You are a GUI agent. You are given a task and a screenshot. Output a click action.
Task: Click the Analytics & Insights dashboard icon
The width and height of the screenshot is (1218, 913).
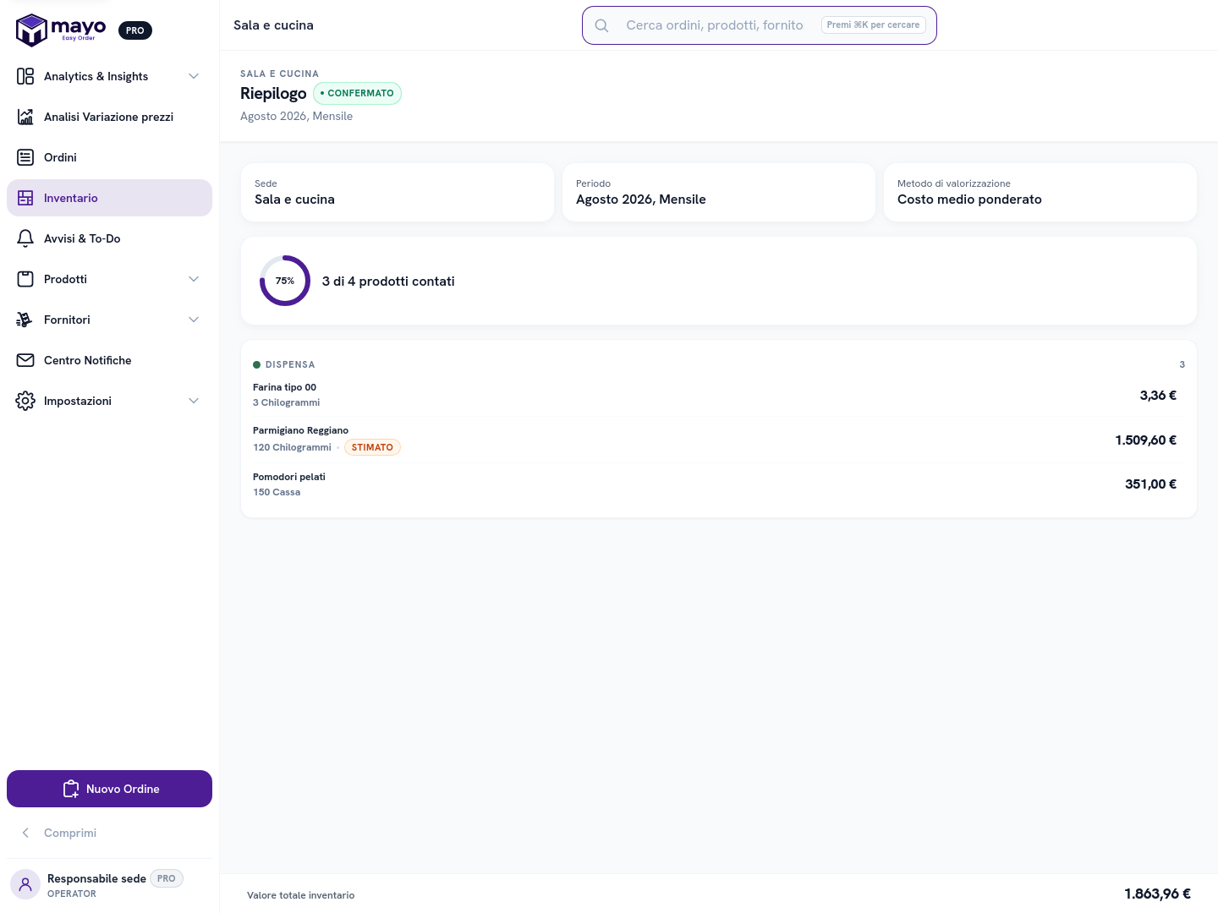pyautogui.click(x=25, y=76)
